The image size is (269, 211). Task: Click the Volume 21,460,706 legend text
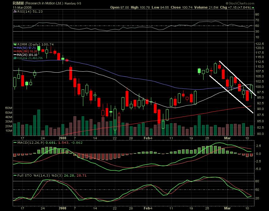[x=30, y=58]
